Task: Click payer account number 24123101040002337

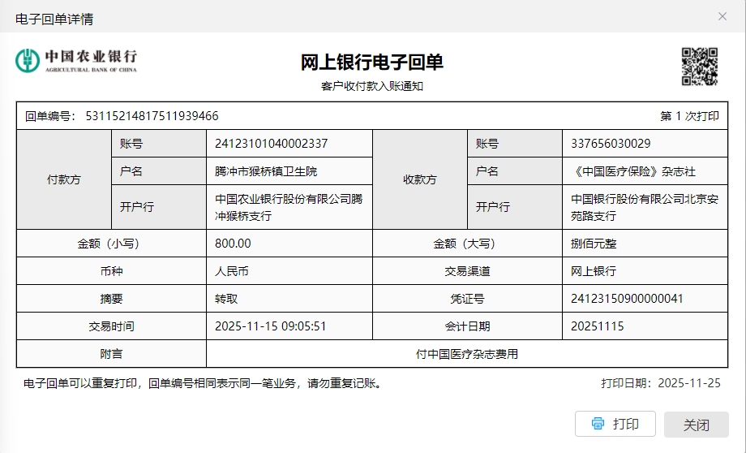Action: pyautogui.click(x=271, y=144)
